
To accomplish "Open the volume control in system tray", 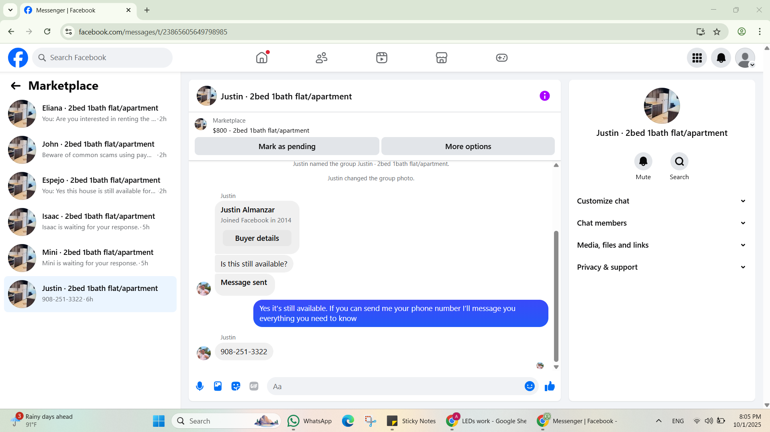I will (x=709, y=421).
